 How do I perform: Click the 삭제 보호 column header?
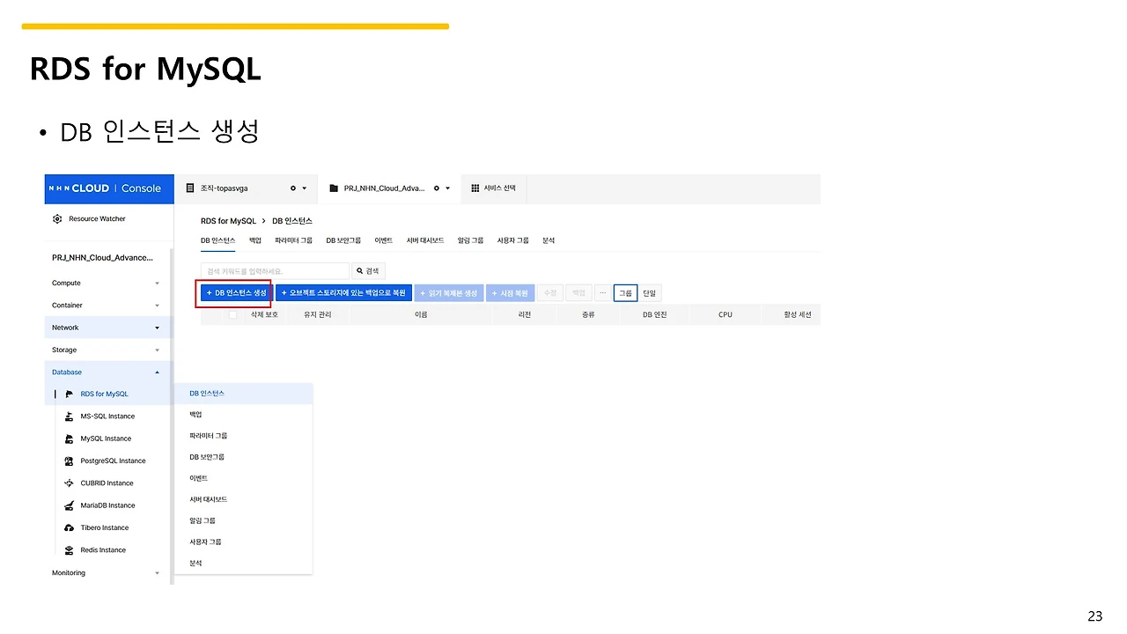[265, 314]
